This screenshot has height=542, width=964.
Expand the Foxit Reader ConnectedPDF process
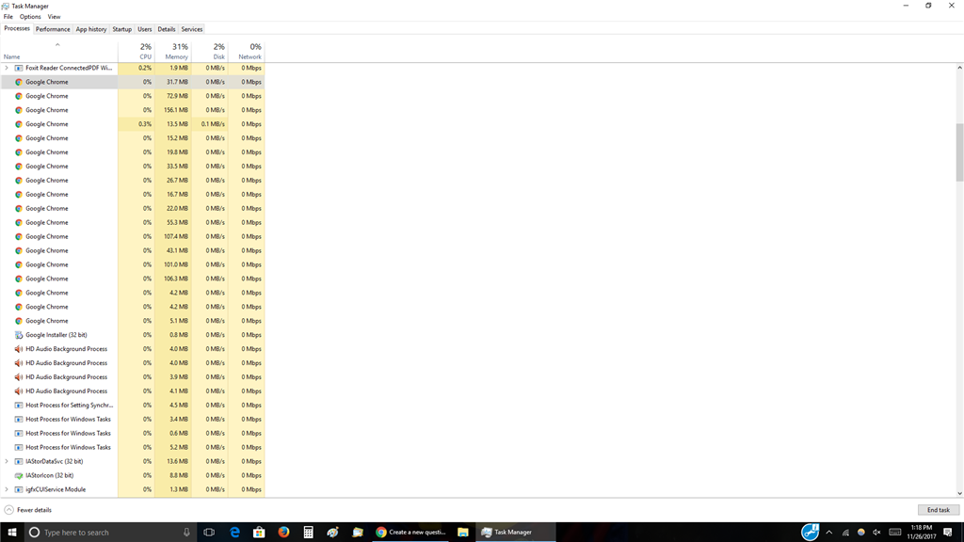pyautogui.click(x=7, y=68)
